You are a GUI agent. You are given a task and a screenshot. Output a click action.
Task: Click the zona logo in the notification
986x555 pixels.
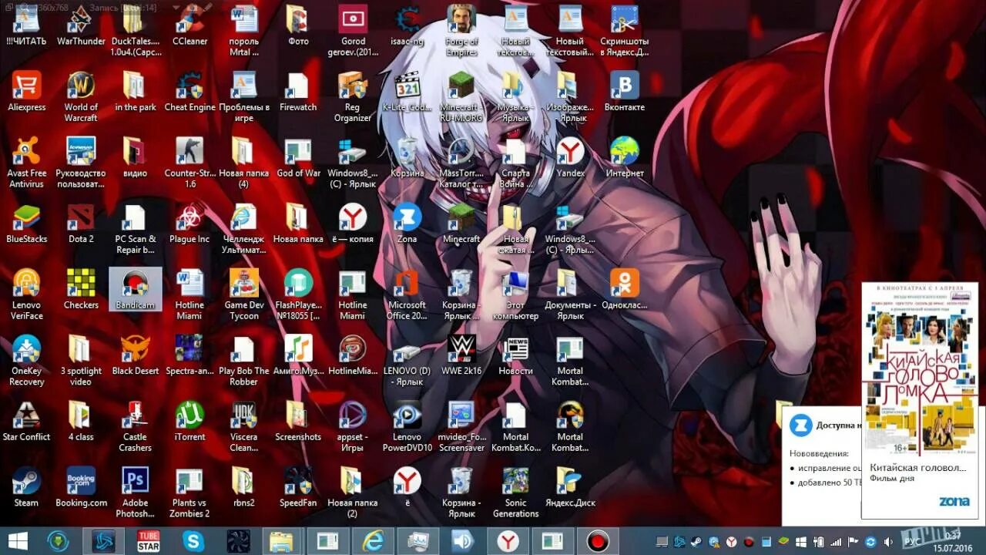click(954, 502)
